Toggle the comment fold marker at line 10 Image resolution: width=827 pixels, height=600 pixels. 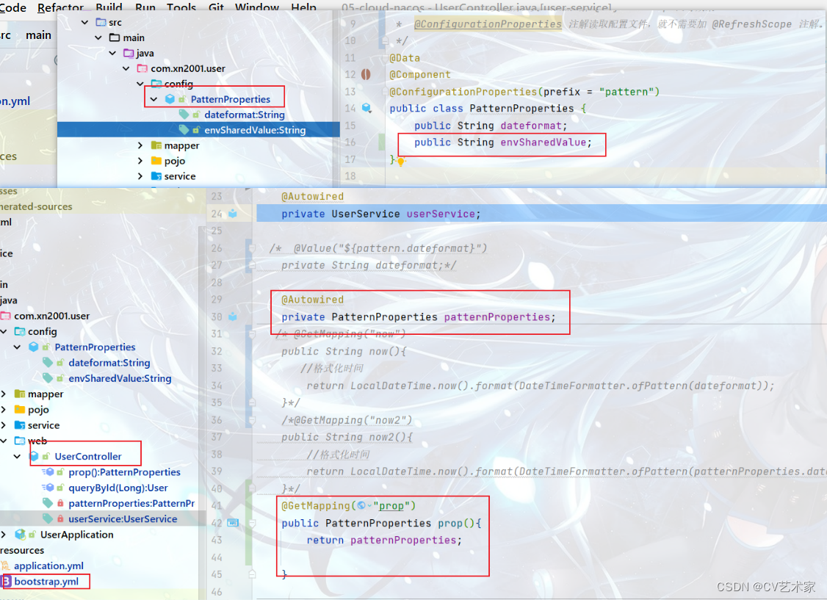tap(385, 40)
